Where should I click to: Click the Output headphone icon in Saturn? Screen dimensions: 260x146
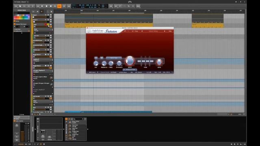[x=136, y=72]
